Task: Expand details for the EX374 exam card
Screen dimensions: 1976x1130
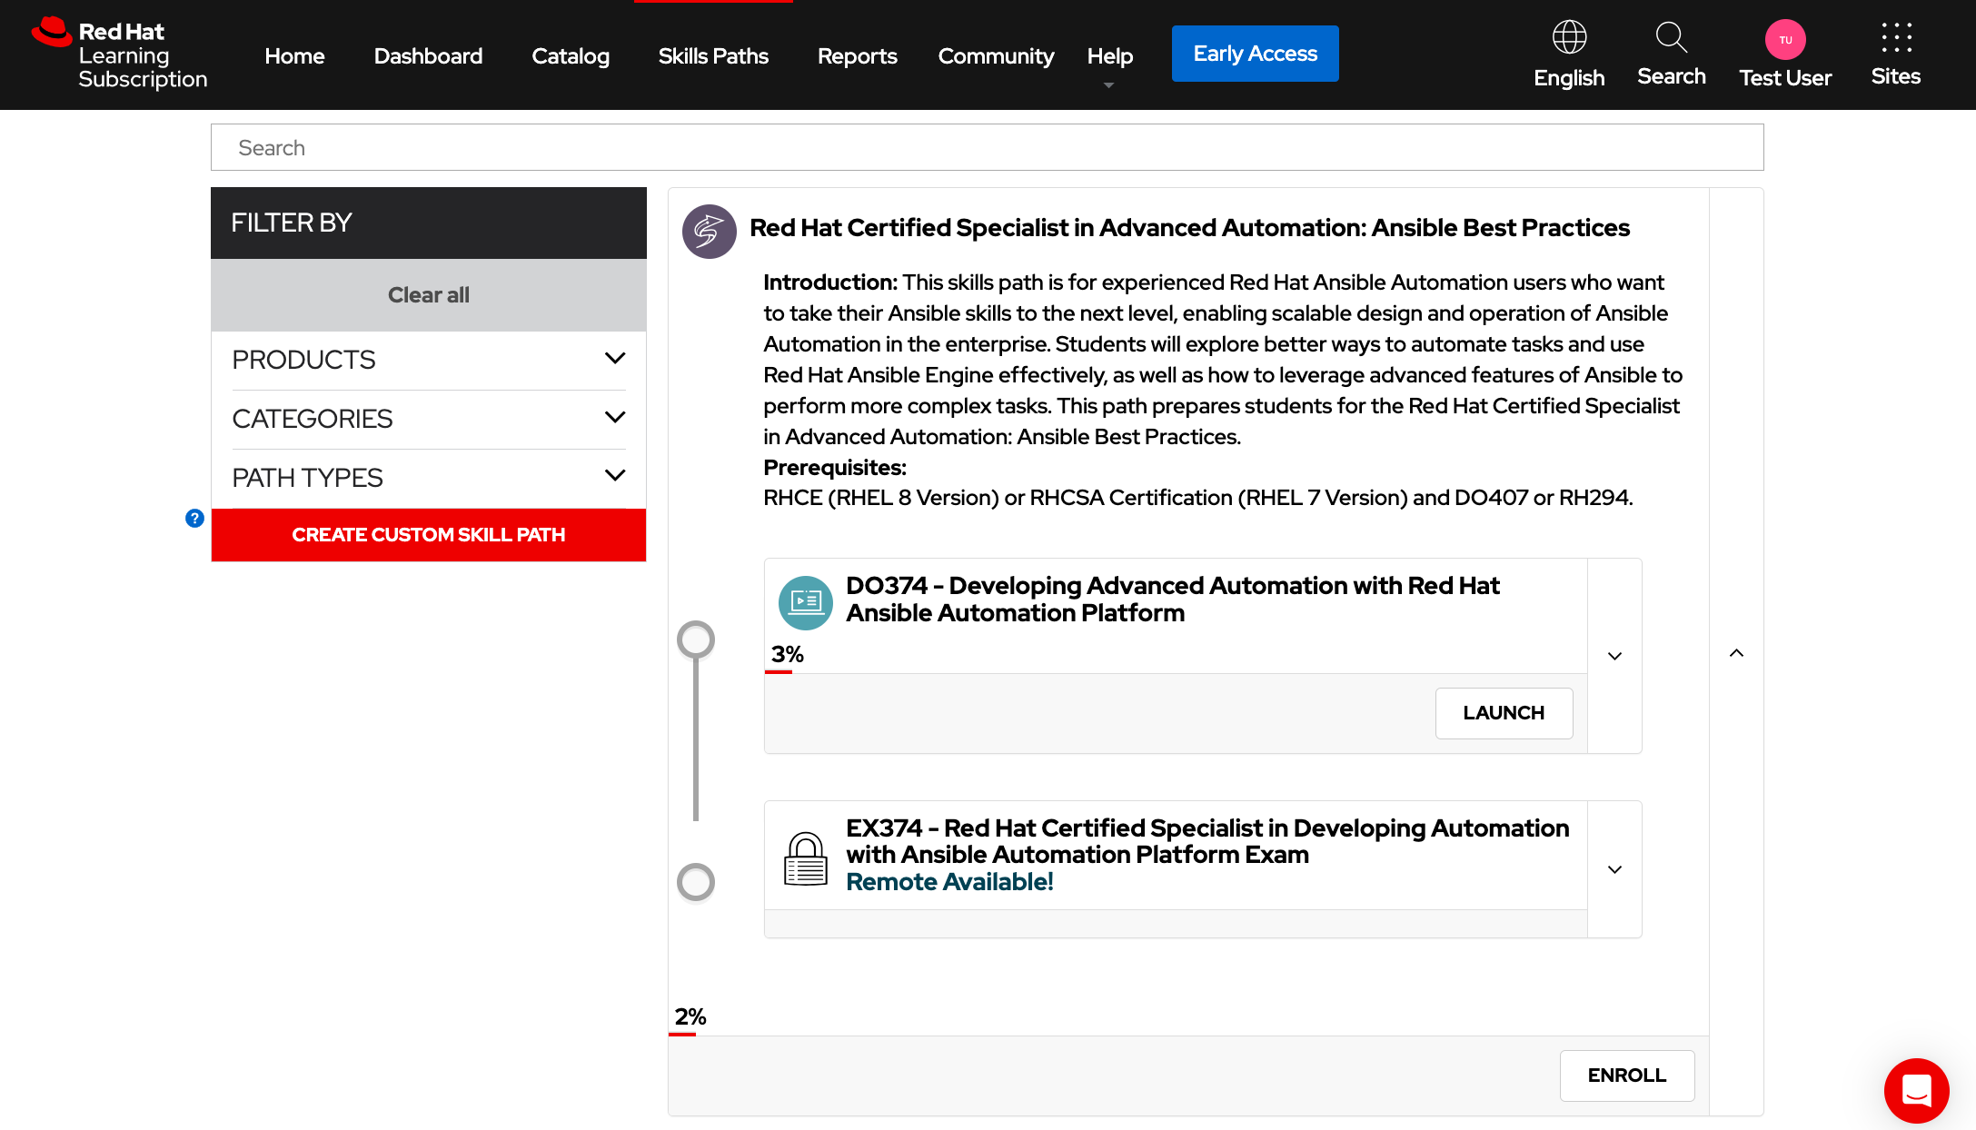Action: coord(1614,869)
